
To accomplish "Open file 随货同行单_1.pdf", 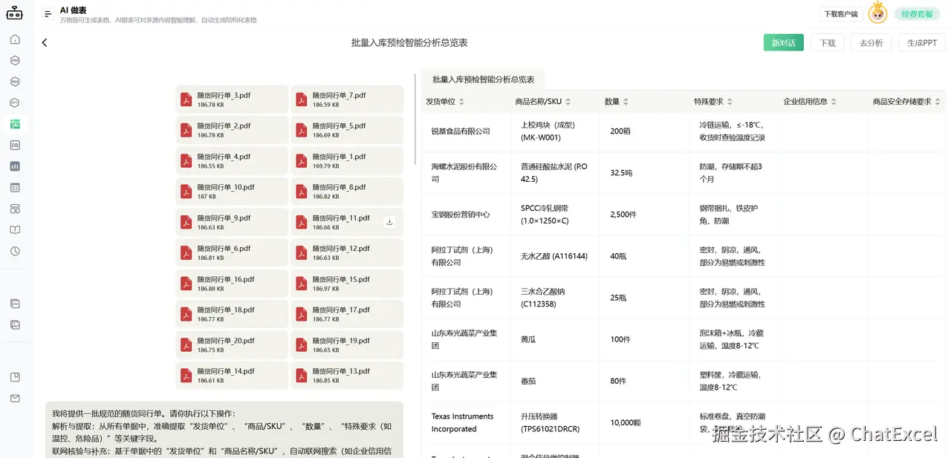I will click(347, 161).
